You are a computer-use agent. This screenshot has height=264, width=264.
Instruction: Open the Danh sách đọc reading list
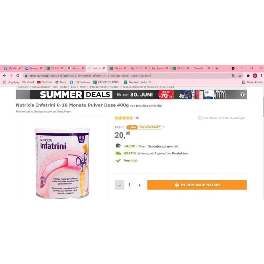coord(252,82)
